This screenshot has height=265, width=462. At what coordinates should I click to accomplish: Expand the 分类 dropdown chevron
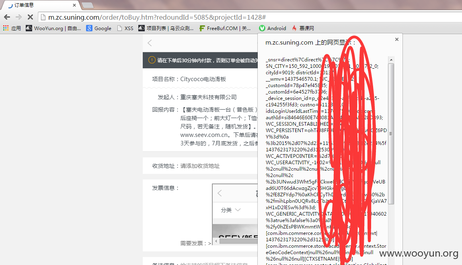pyautogui.click(x=238, y=210)
